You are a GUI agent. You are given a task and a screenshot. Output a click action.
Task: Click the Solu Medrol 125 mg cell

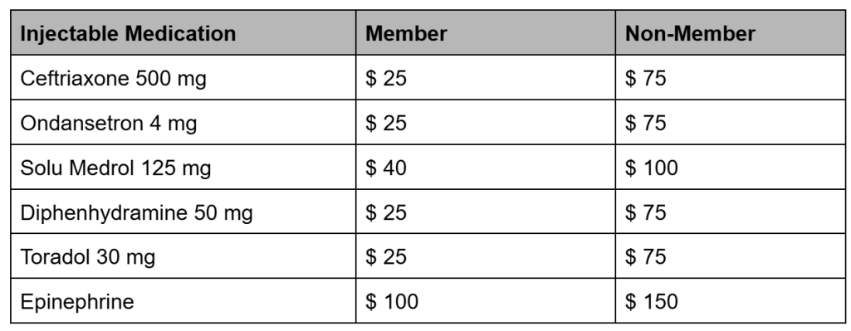(183, 167)
